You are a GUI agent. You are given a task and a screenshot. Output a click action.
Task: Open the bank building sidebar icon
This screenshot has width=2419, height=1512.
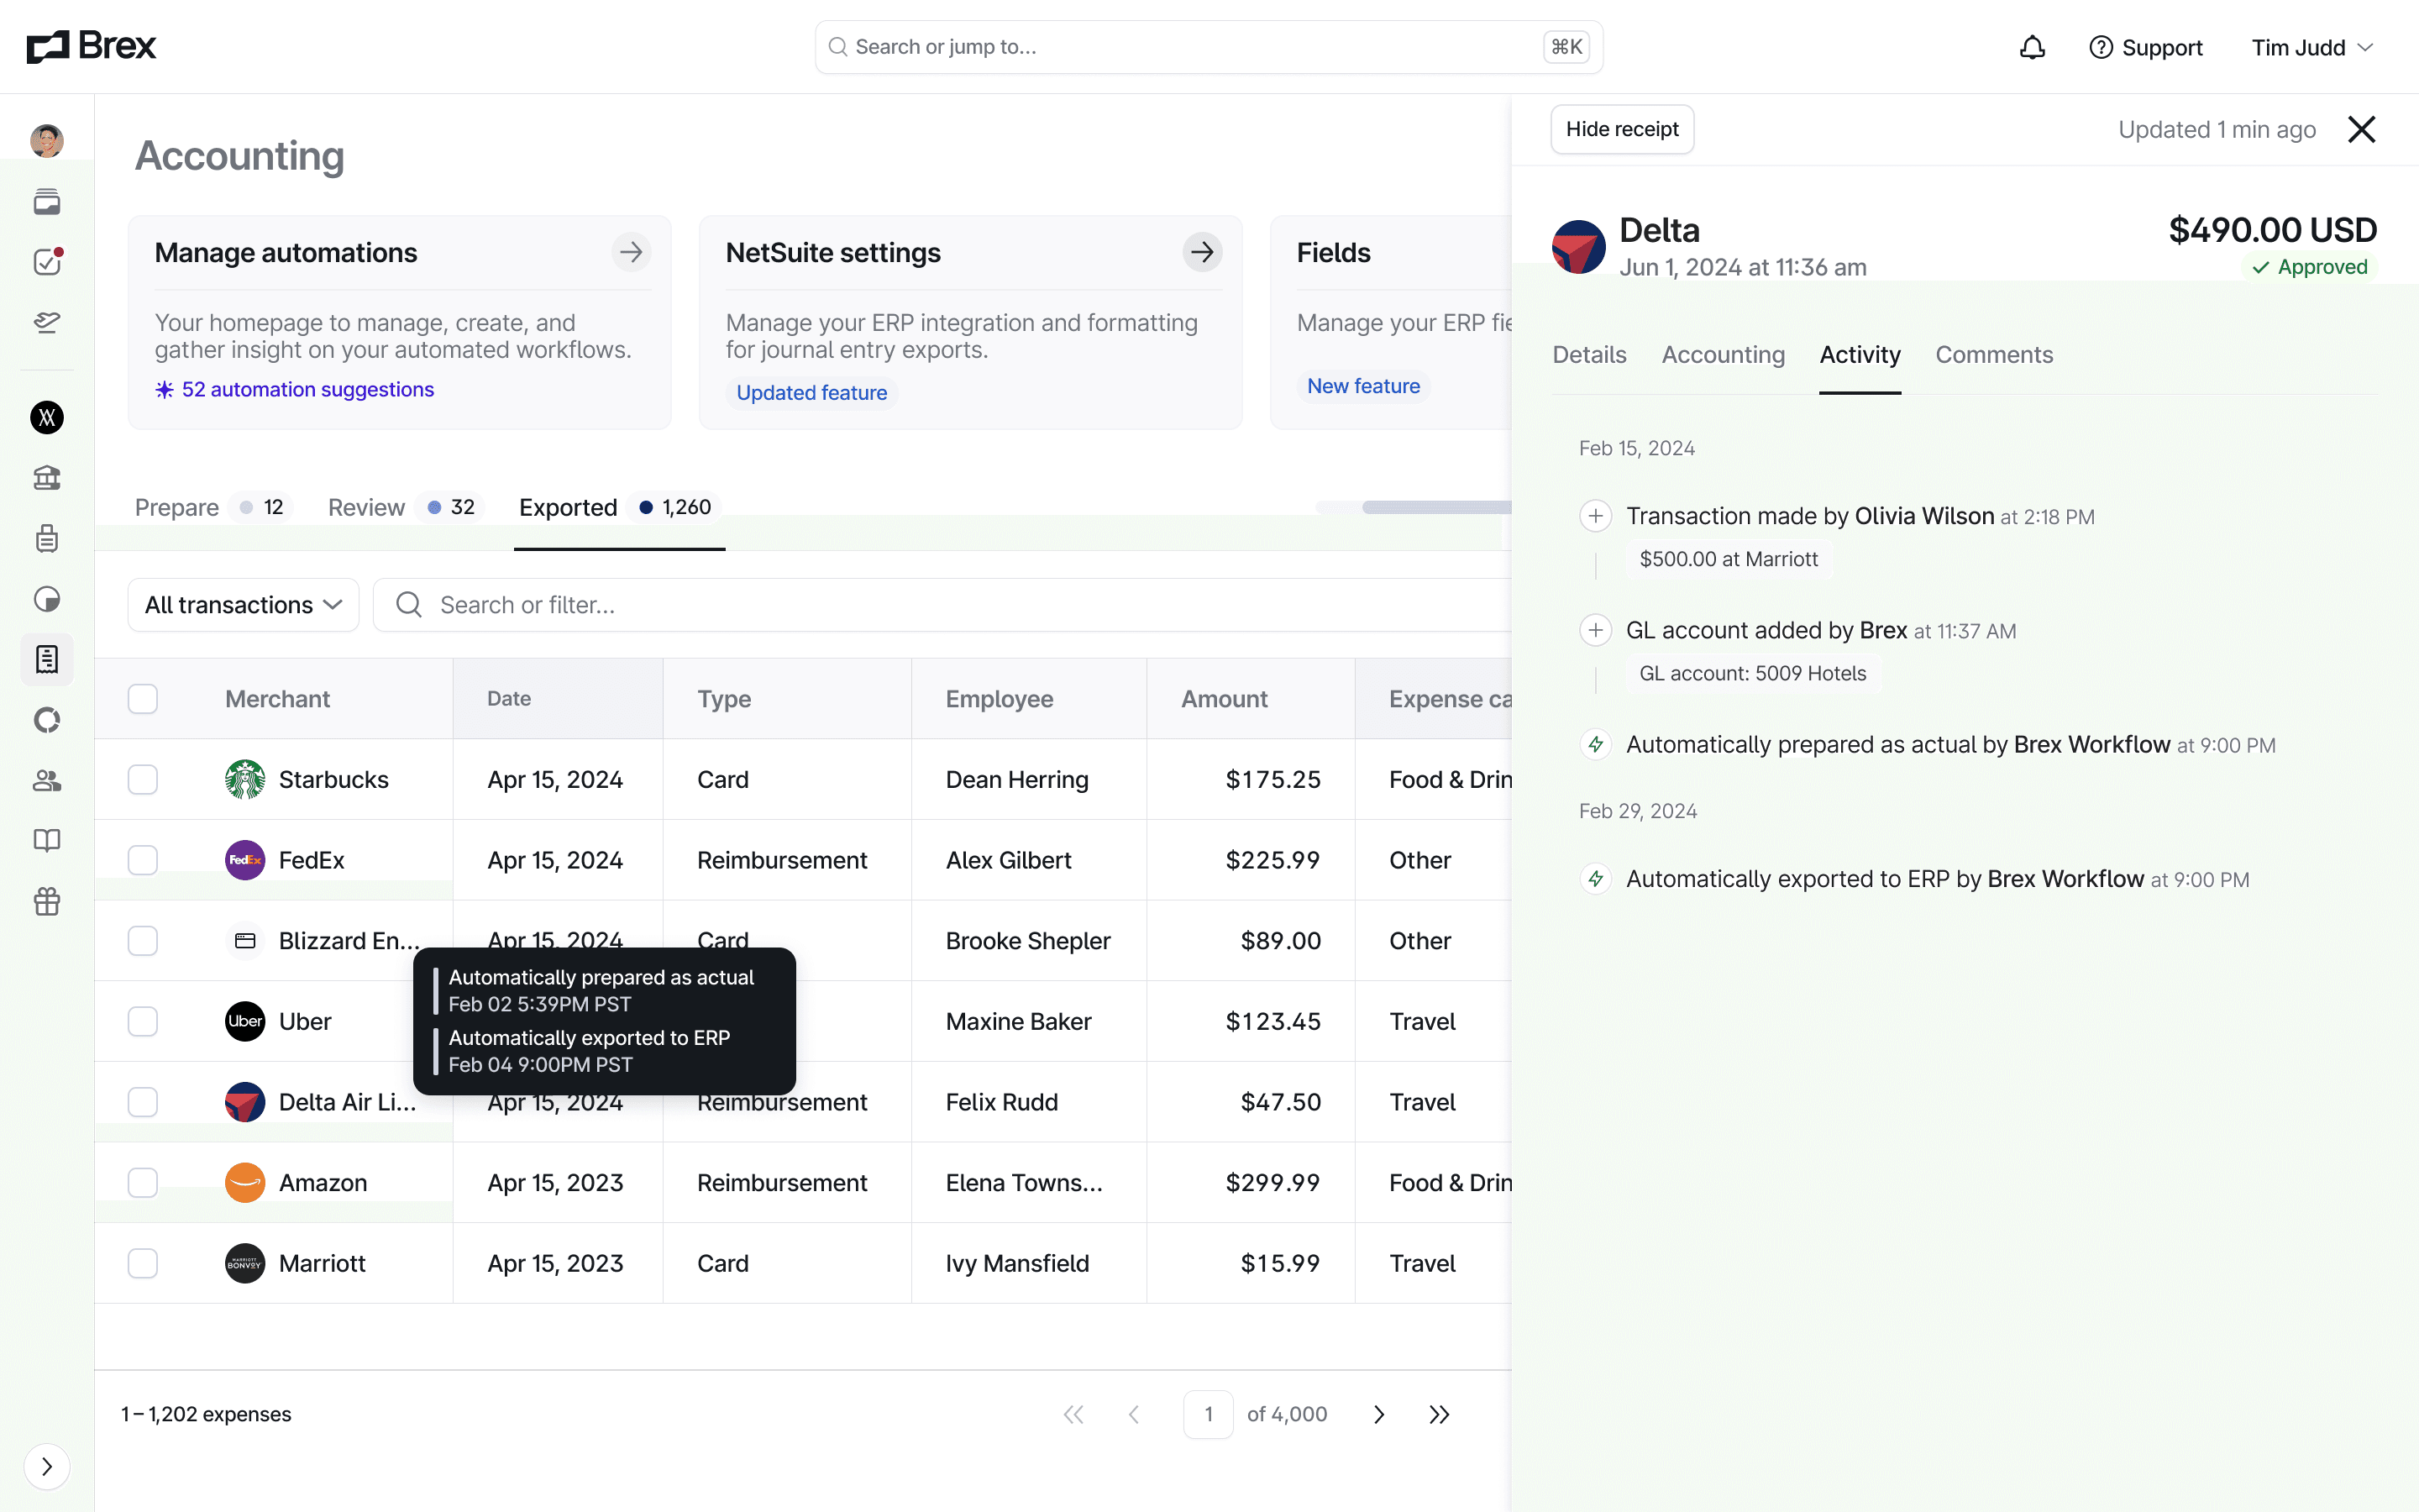click(47, 478)
